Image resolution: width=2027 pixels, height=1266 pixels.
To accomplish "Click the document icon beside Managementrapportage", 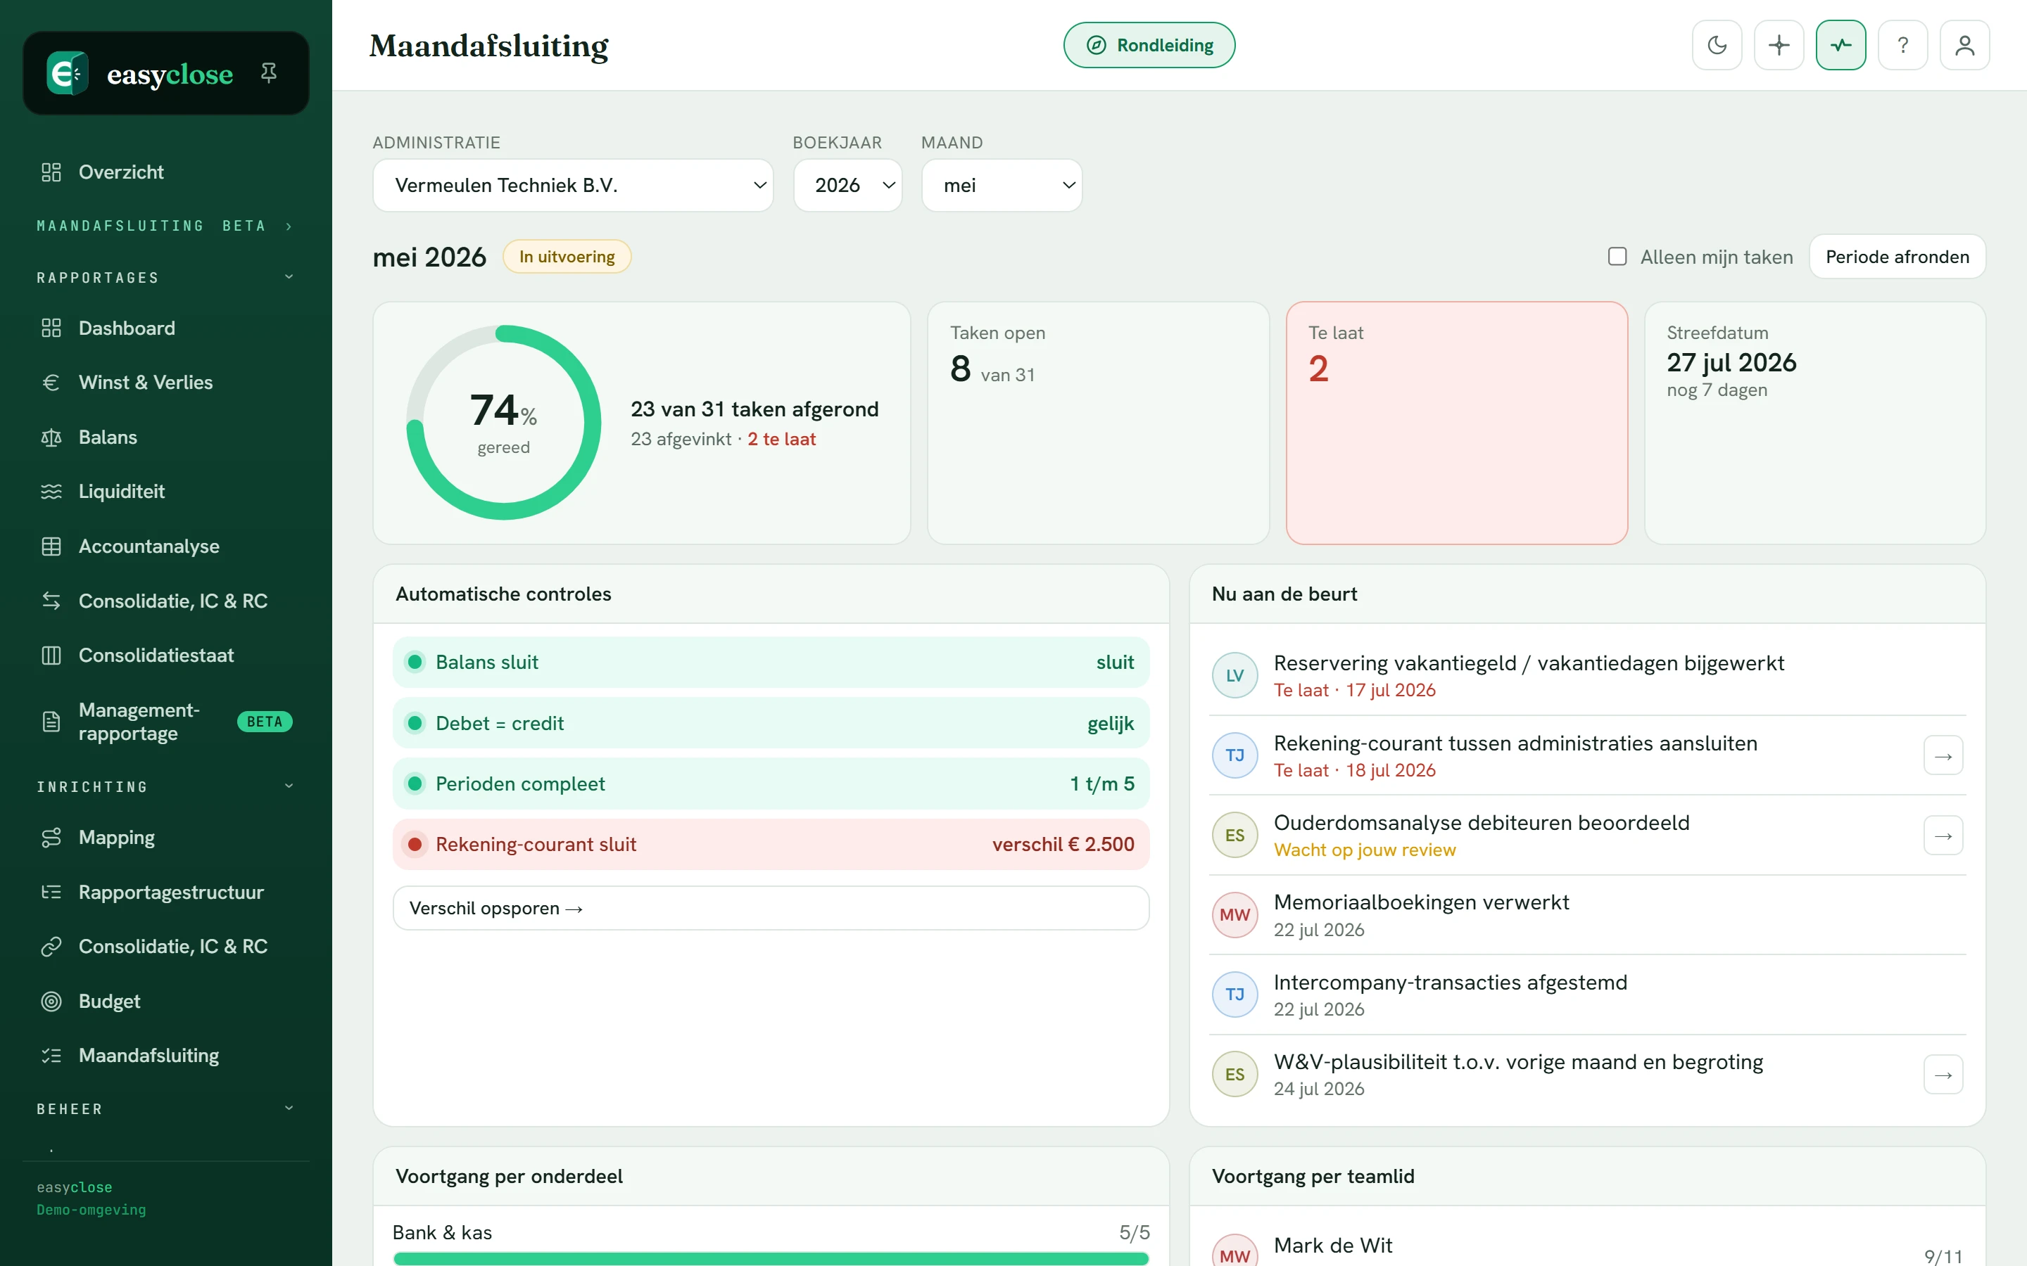I will coord(51,722).
